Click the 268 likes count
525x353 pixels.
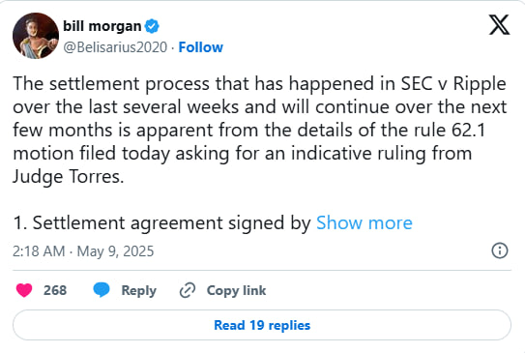(55, 290)
